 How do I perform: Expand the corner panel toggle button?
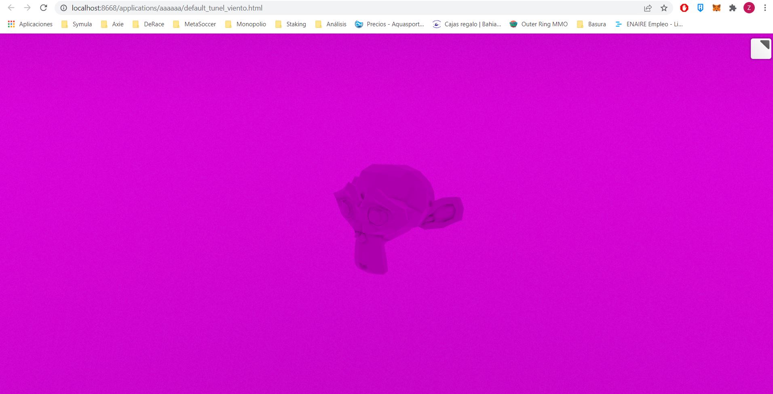point(761,48)
